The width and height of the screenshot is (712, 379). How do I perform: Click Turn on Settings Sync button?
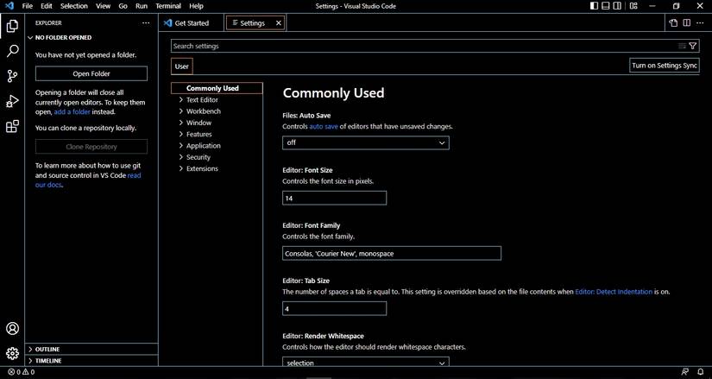[x=664, y=66]
